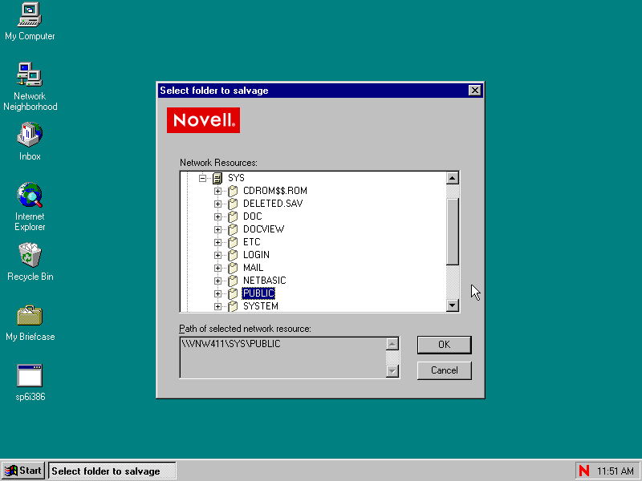The width and height of the screenshot is (642, 481).
Task: Click the DOC folder icon
Action: pyautogui.click(x=233, y=216)
